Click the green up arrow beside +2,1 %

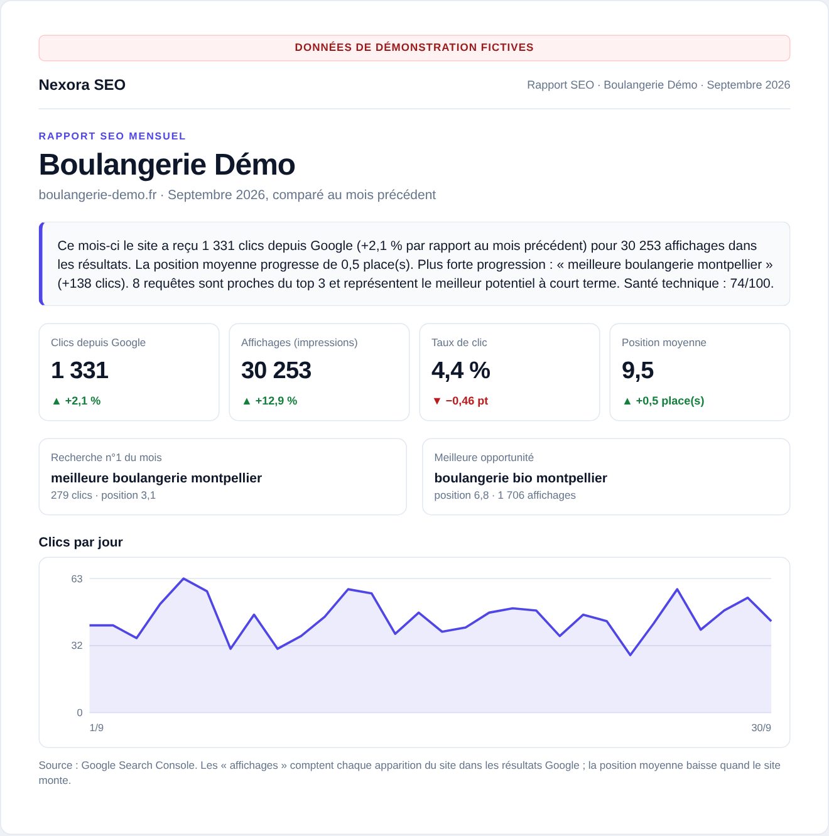point(57,401)
